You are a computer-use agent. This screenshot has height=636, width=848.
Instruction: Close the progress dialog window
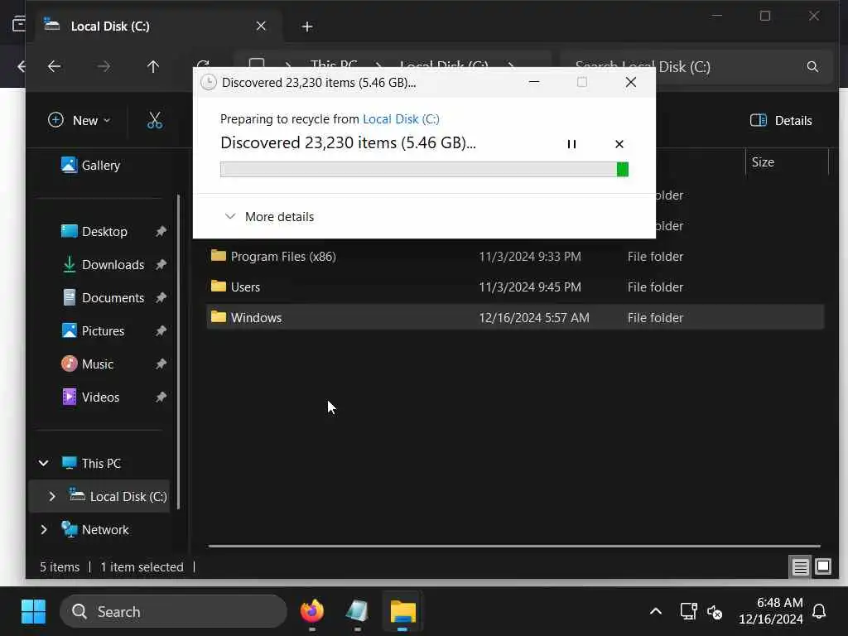pyautogui.click(x=630, y=82)
